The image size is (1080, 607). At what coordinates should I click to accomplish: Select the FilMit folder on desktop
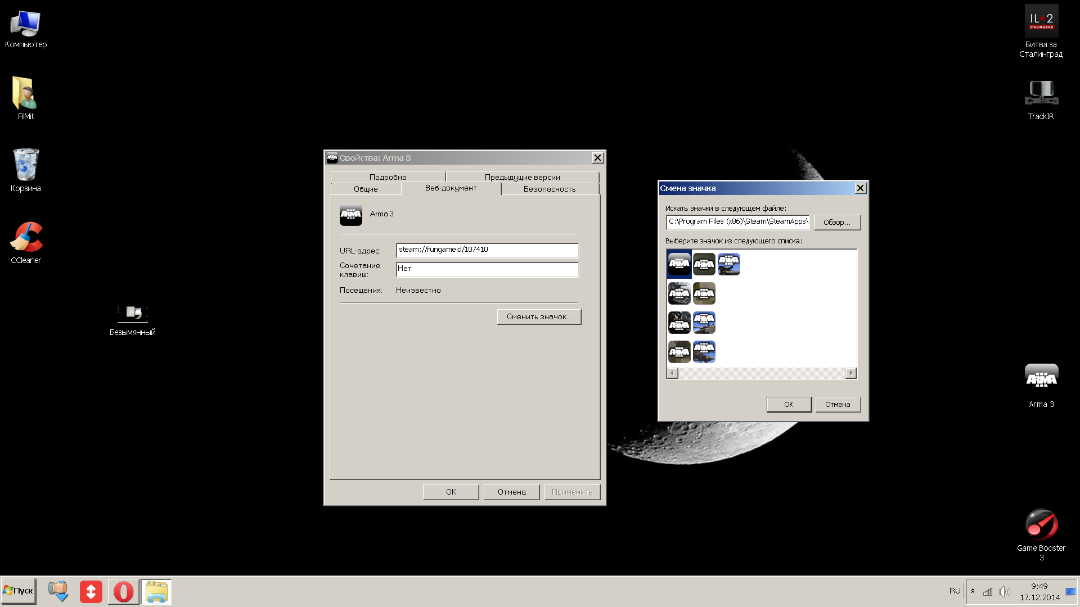click(26, 98)
